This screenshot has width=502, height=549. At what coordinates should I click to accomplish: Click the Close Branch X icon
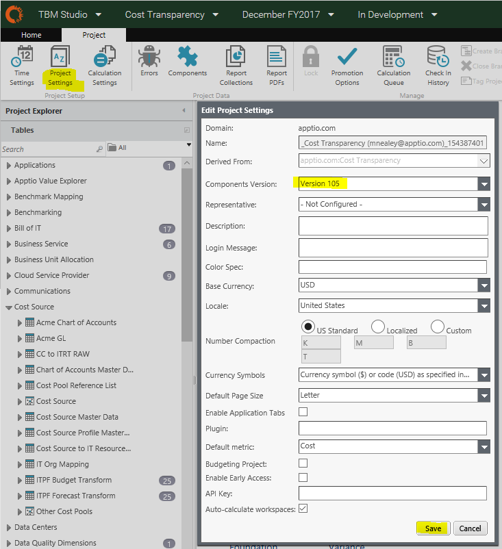coord(466,66)
